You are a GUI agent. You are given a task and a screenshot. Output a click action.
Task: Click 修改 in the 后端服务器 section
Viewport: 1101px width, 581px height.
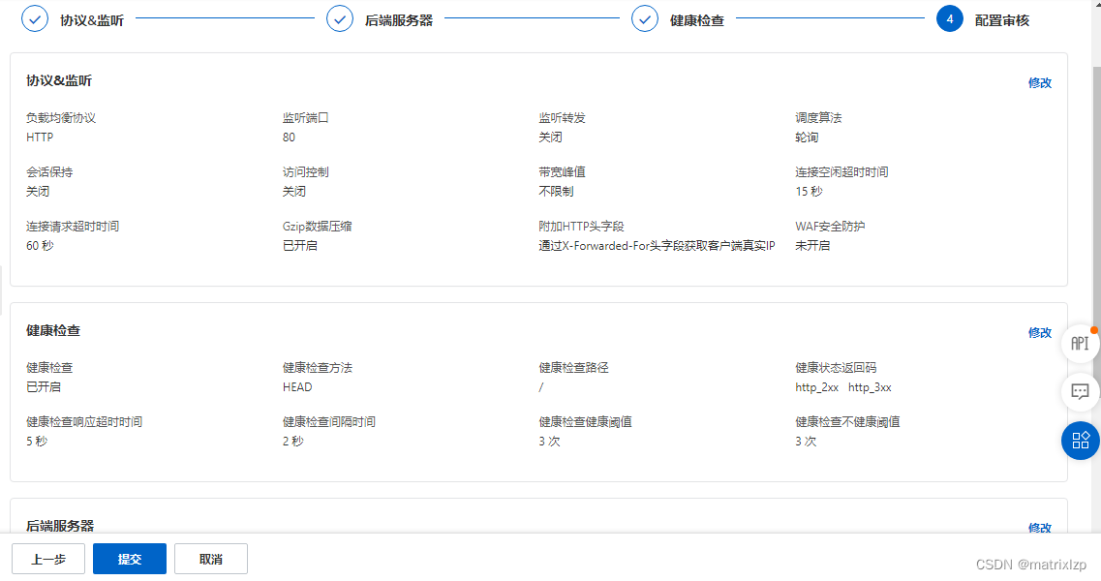[x=1039, y=529]
